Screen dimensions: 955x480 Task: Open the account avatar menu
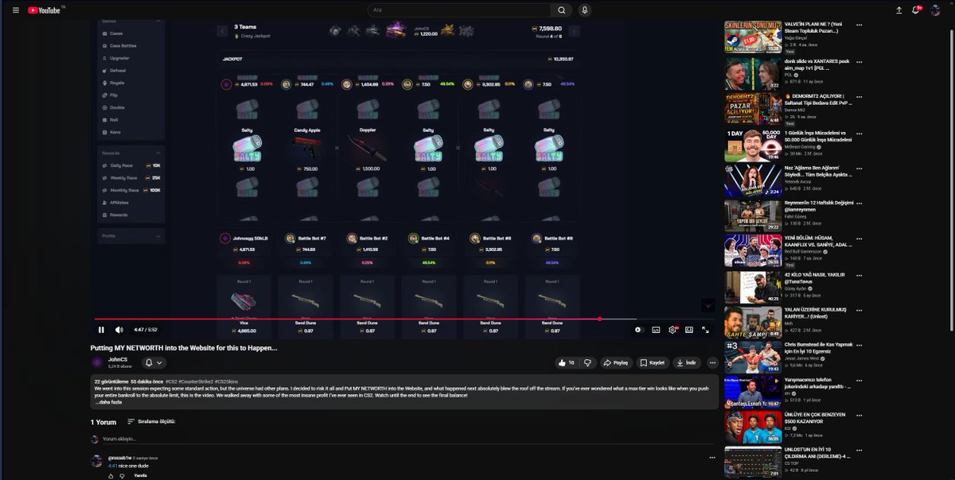(x=936, y=10)
